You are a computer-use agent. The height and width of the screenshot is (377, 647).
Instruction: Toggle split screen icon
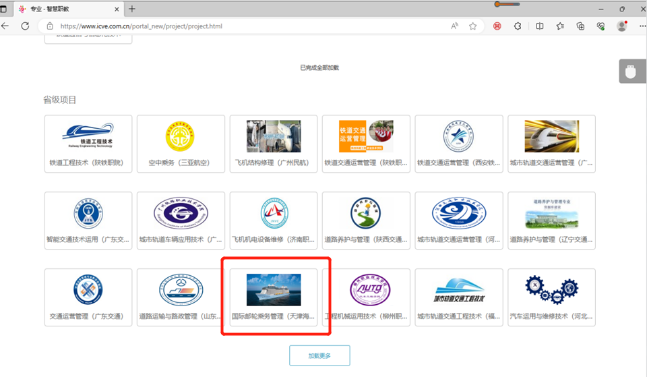(539, 26)
